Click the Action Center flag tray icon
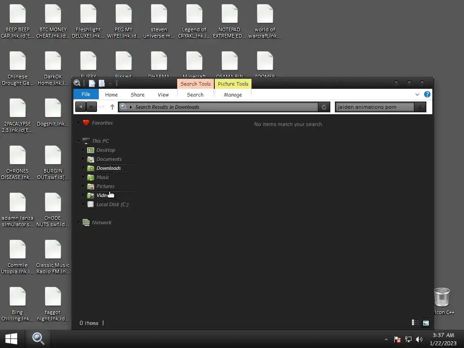 (397, 339)
